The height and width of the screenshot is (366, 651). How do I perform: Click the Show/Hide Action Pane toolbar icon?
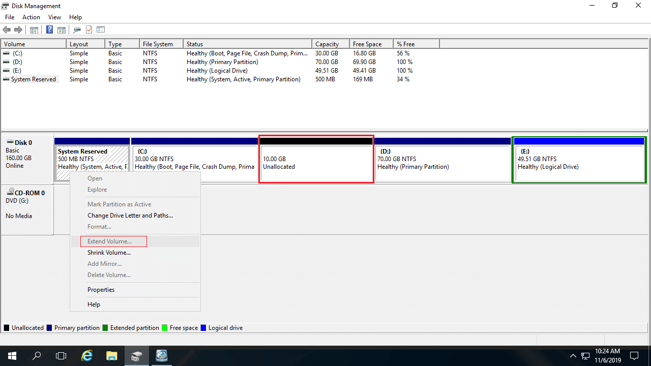coord(61,30)
